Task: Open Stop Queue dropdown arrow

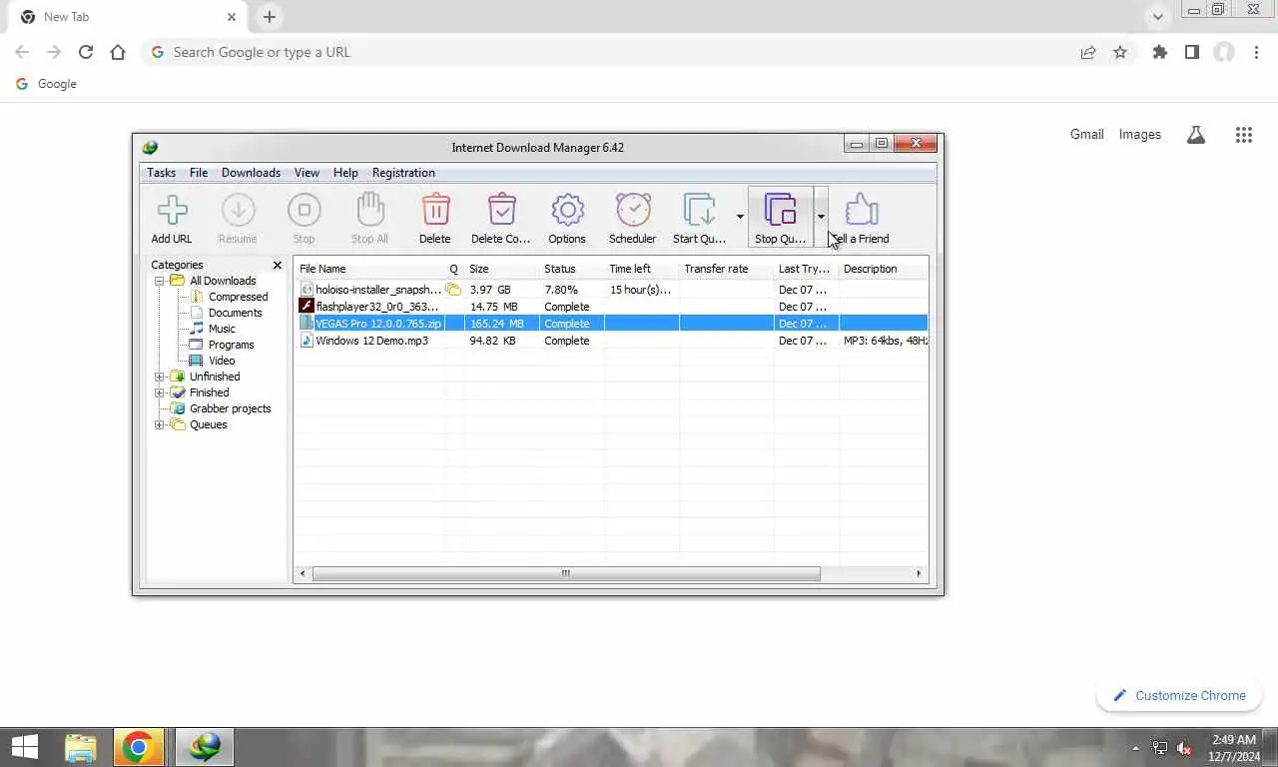Action: [x=821, y=216]
